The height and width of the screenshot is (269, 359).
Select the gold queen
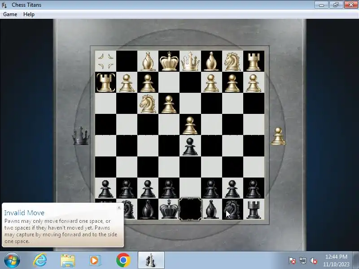pos(190,61)
